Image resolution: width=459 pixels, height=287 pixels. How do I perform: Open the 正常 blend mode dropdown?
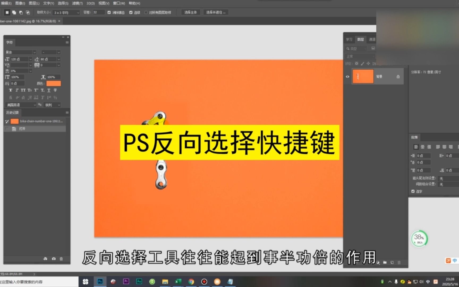point(360,56)
